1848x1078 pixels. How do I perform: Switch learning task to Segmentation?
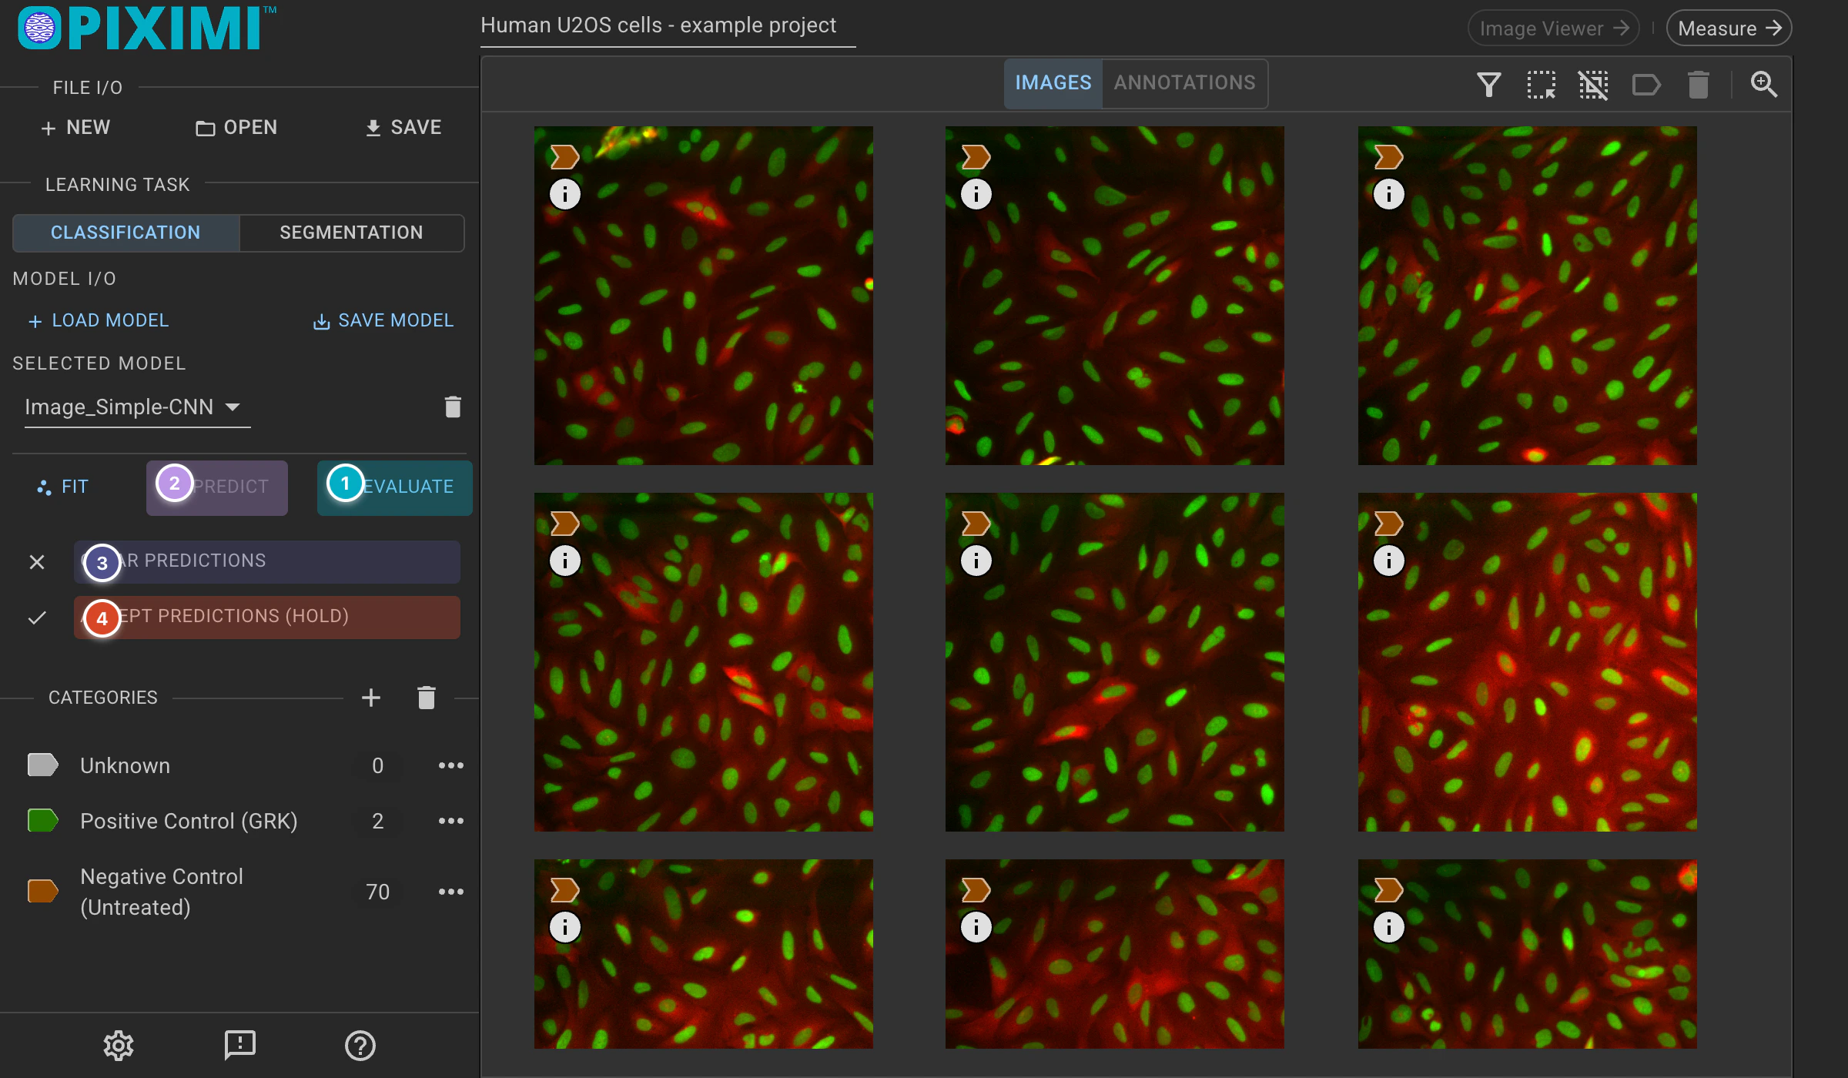click(351, 233)
